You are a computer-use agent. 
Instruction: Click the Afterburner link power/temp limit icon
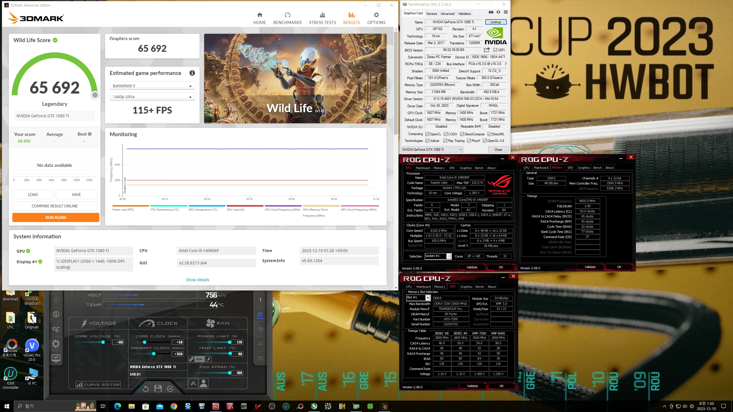(x=192, y=359)
